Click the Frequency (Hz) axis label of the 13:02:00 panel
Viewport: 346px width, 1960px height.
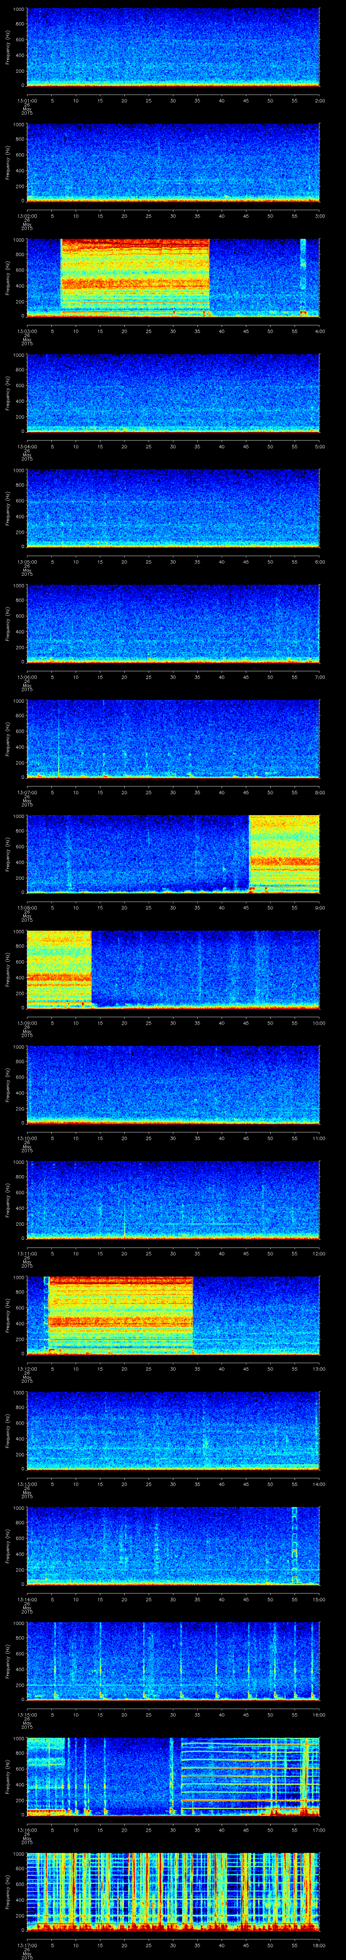[8, 162]
